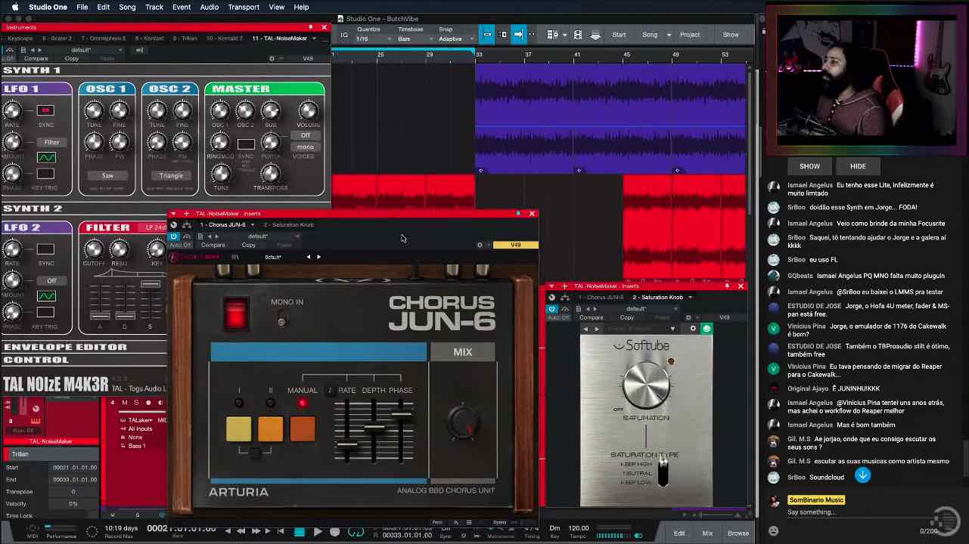The image size is (969, 544).
Task: Open the OSC 1 Saw waveform selector
Action: coord(107,175)
